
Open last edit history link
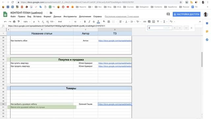(122, 17)
